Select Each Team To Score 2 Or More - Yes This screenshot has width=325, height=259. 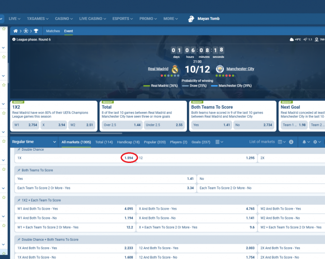tap(106, 188)
